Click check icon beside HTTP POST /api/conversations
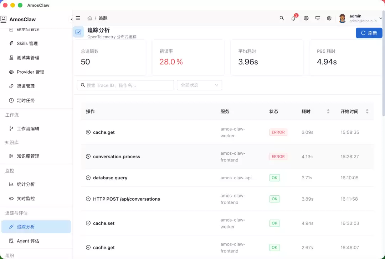 tap(88, 199)
